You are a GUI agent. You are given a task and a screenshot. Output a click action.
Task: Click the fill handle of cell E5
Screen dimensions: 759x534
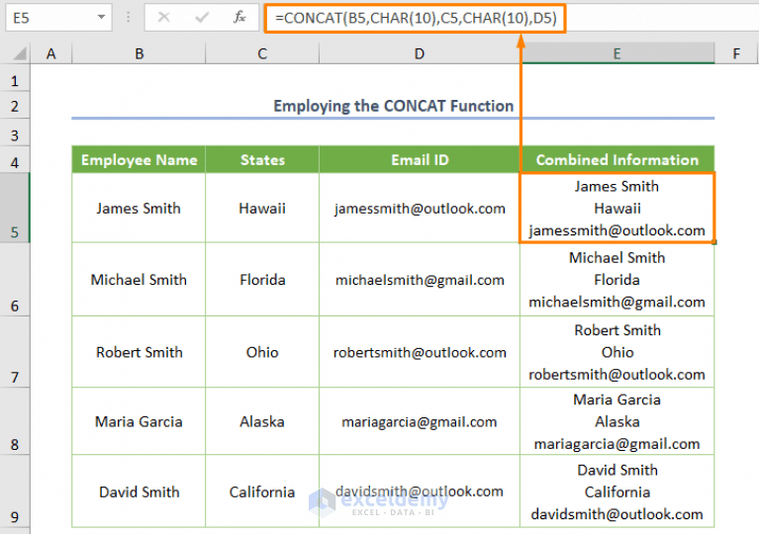point(714,242)
